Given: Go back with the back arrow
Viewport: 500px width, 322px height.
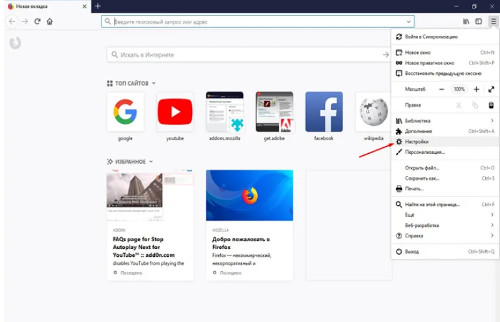Looking at the screenshot, I should tap(12, 22).
